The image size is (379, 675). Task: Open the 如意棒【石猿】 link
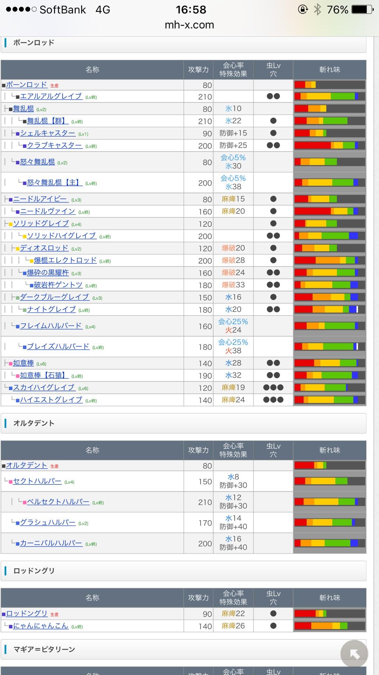44,375
